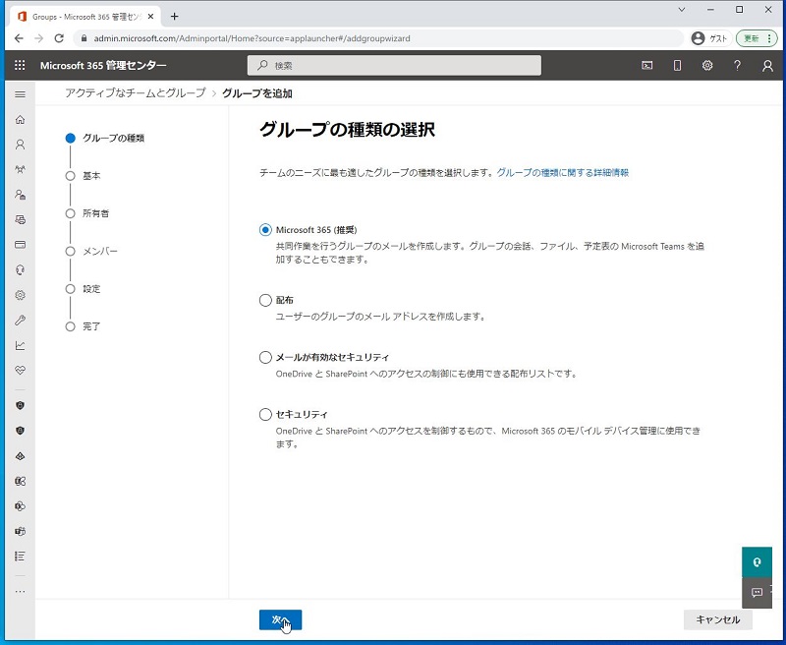The height and width of the screenshot is (645, 786).
Task: Click the キャンセル button
Action: 718,619
